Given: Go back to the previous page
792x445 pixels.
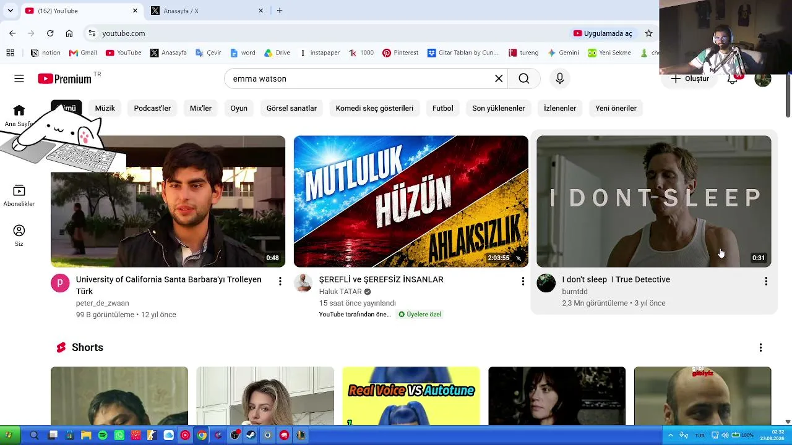Looking at the screenshot, I should click(x=12, y=33).
